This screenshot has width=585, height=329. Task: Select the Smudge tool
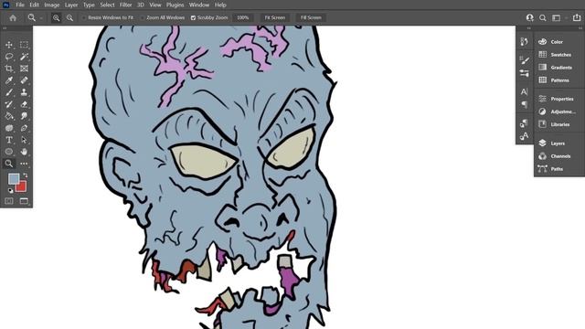click(x=24, y=116)
